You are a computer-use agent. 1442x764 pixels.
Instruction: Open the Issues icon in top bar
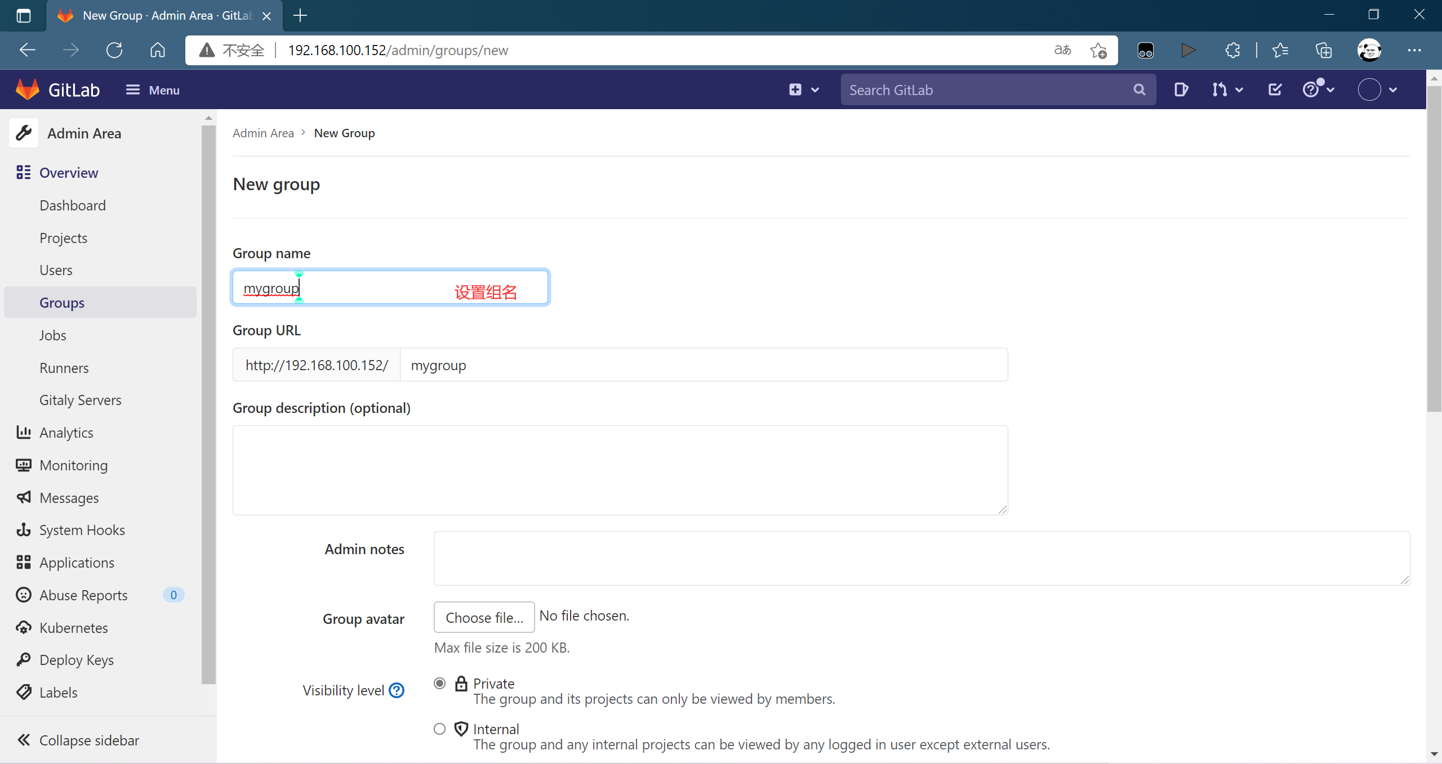(x=1181, y=90)
